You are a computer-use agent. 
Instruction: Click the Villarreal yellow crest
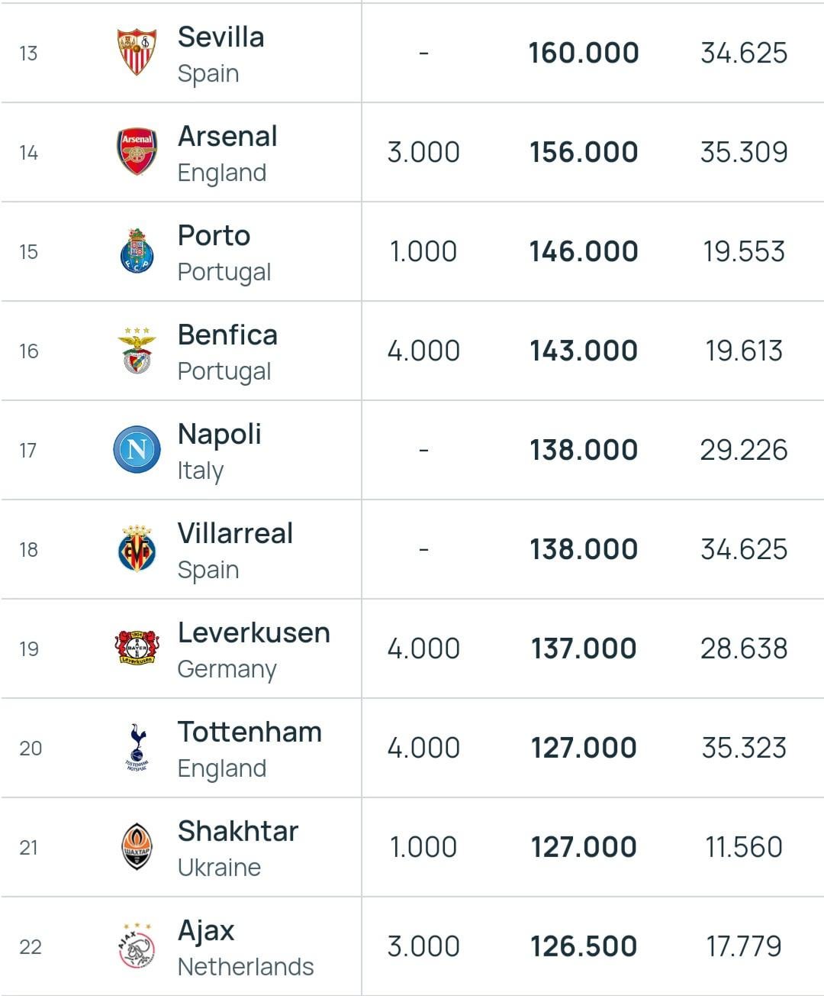137,548
